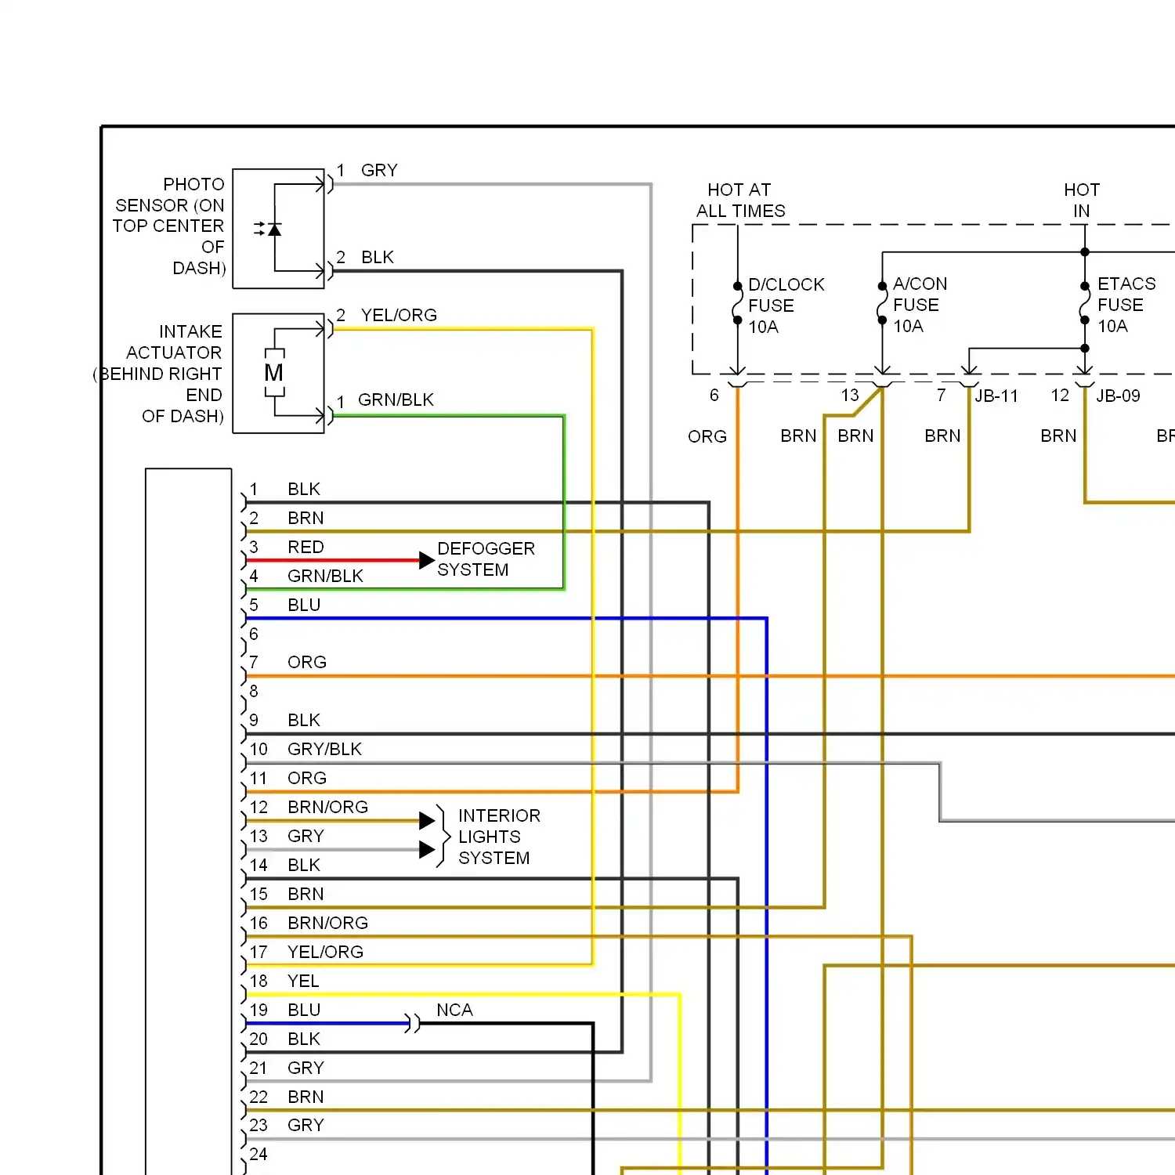Click pin 19 BLU wire label
Screen dimensions: 1175x1175
(304, 1010)
